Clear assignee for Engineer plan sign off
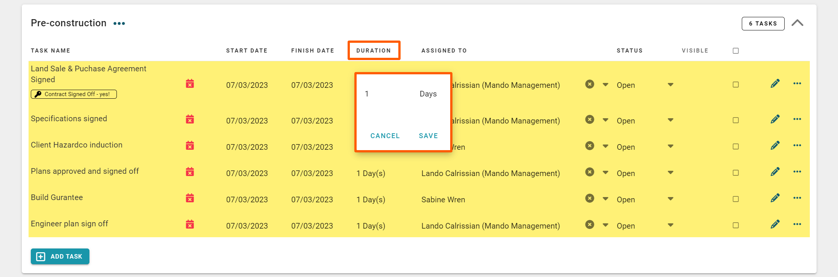 [590, 224]
